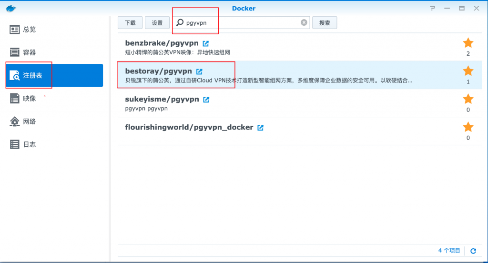Click the 4 个项目 item count label

tap(449, 251)
